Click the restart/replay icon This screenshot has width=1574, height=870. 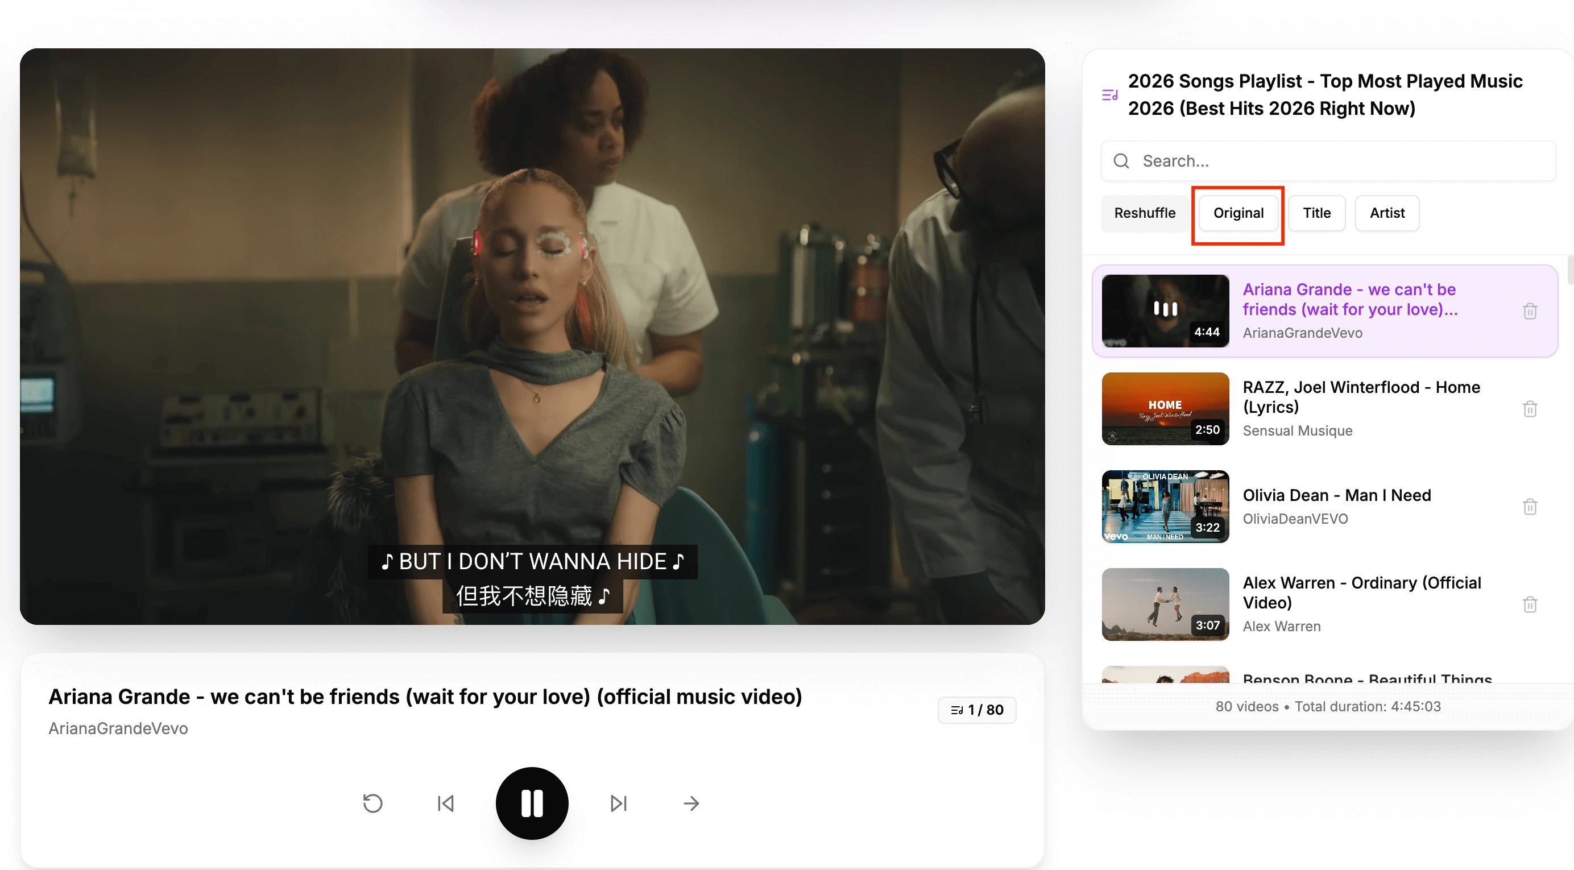tap(372, 803)
